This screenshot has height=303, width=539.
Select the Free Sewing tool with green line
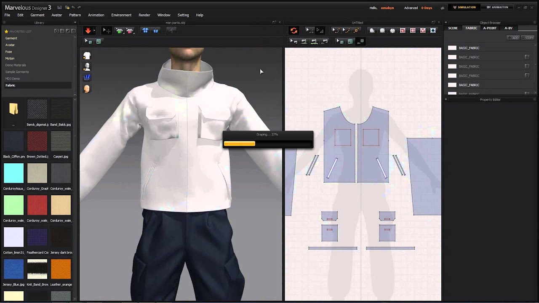pyautogui.click(x=314, y=41)
